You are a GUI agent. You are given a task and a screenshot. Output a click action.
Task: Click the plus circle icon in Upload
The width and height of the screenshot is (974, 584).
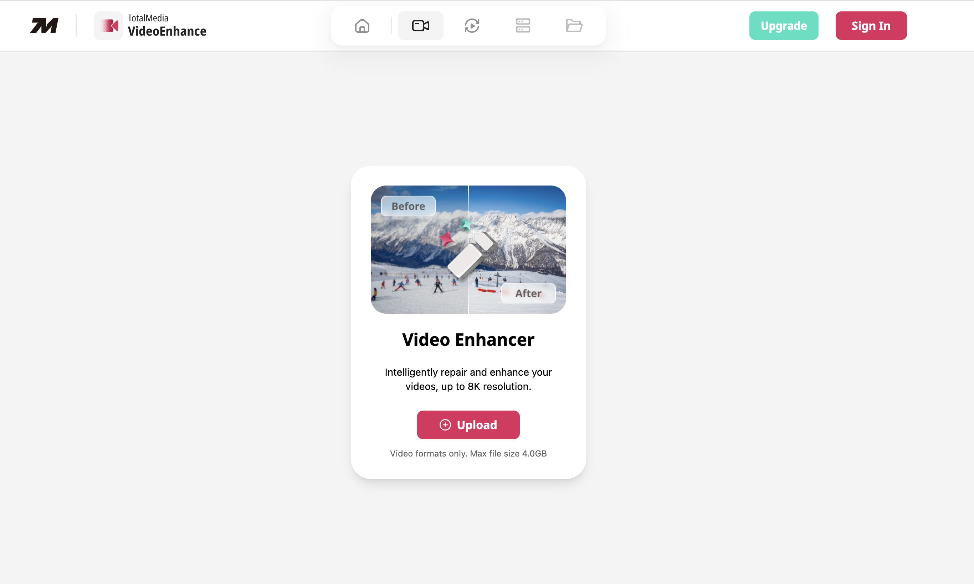point(445,425)
